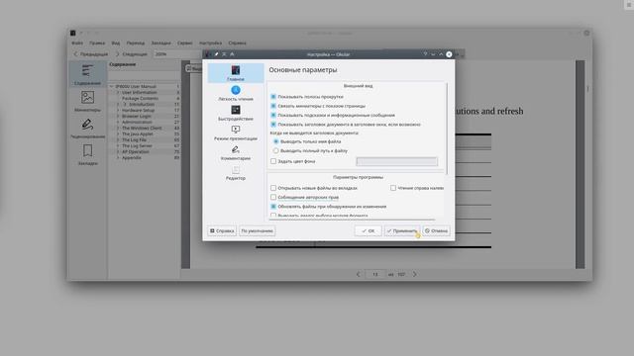
Task: Expand The Java Applet tree node
Action: pos(118,134)
